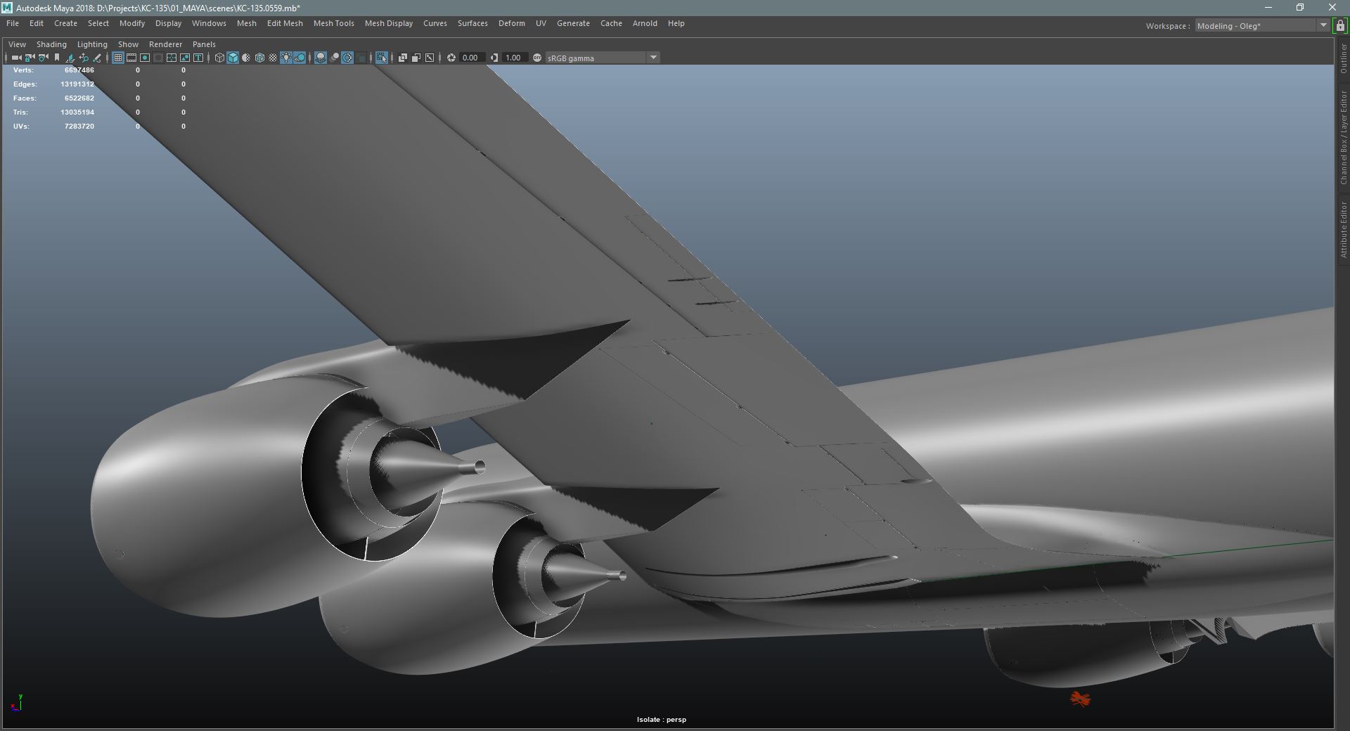
Task: Click the X-Ray Joints icon
Action: [x=430, y=58]
